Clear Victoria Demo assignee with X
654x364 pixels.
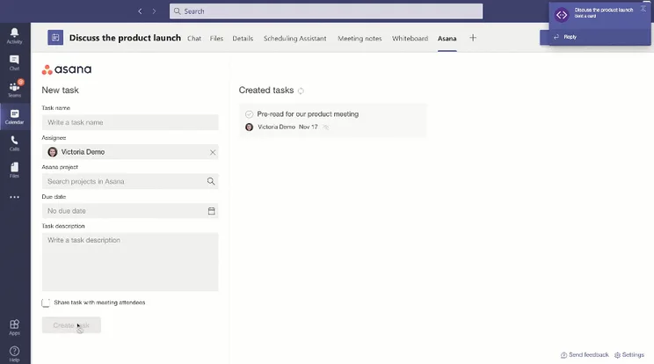[x=213, y=153]
